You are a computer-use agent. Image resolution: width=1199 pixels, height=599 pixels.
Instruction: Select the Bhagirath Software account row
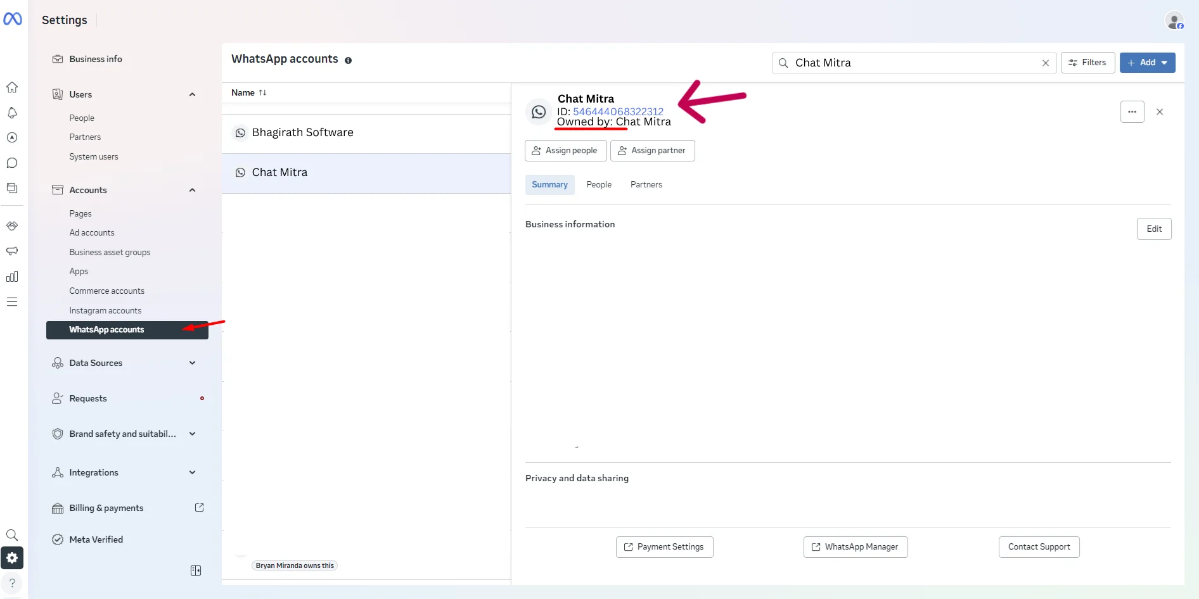pos(366,133)
